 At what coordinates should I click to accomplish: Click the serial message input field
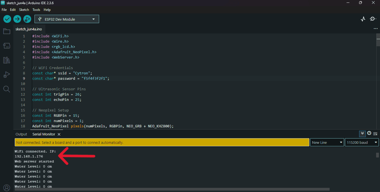(162, 142)
